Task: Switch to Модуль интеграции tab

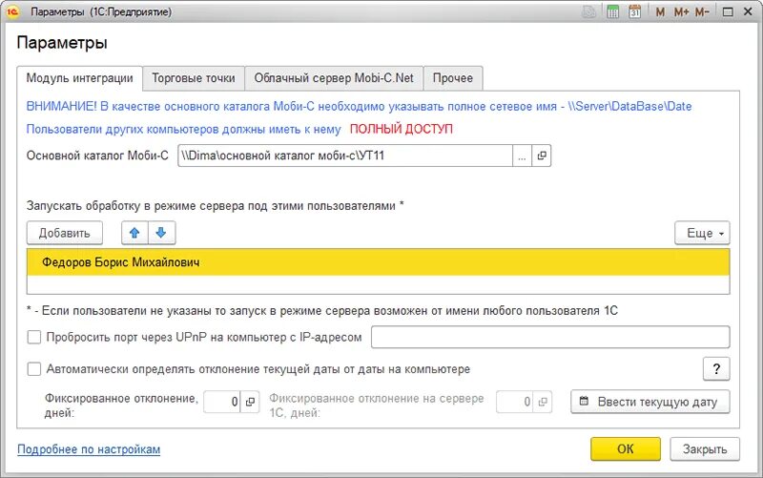Action: 79,78
